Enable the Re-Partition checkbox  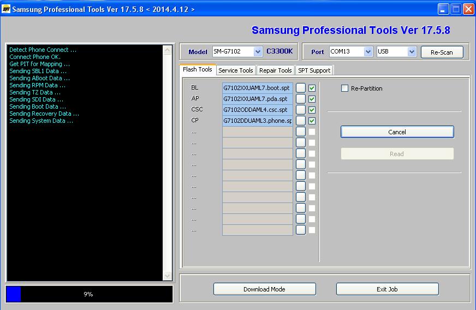pyautogui.click(x=344, y=88)
